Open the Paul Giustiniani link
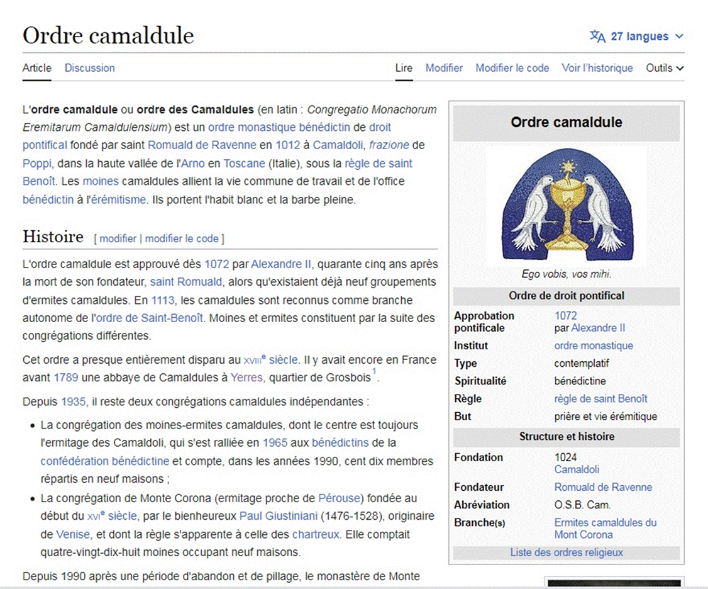 coord(279,516)
